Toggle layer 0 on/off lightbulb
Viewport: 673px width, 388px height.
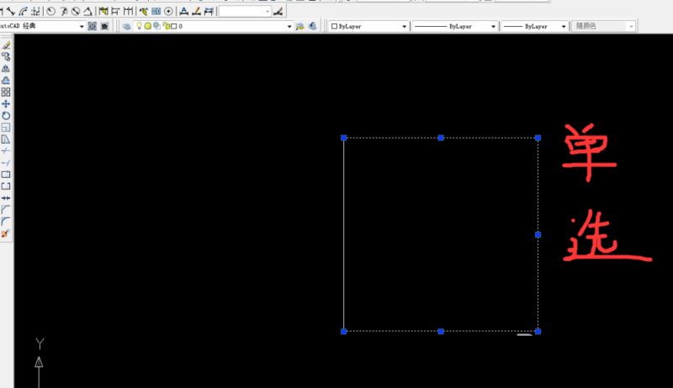(x=139, y=26)
